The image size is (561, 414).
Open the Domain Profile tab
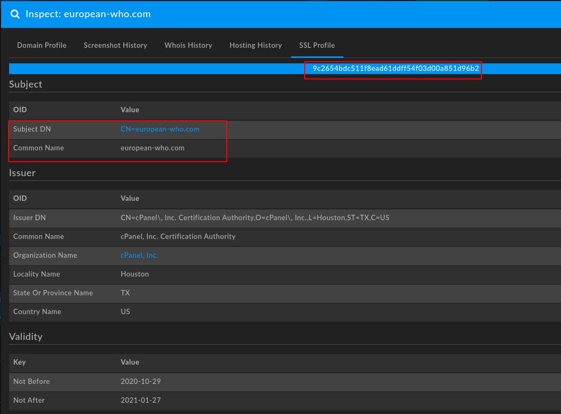42,46
